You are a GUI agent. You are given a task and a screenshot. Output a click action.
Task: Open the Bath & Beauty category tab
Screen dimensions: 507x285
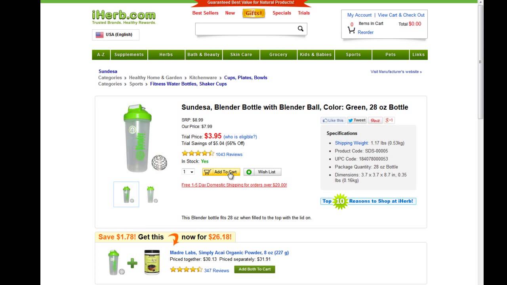point(204,55)
